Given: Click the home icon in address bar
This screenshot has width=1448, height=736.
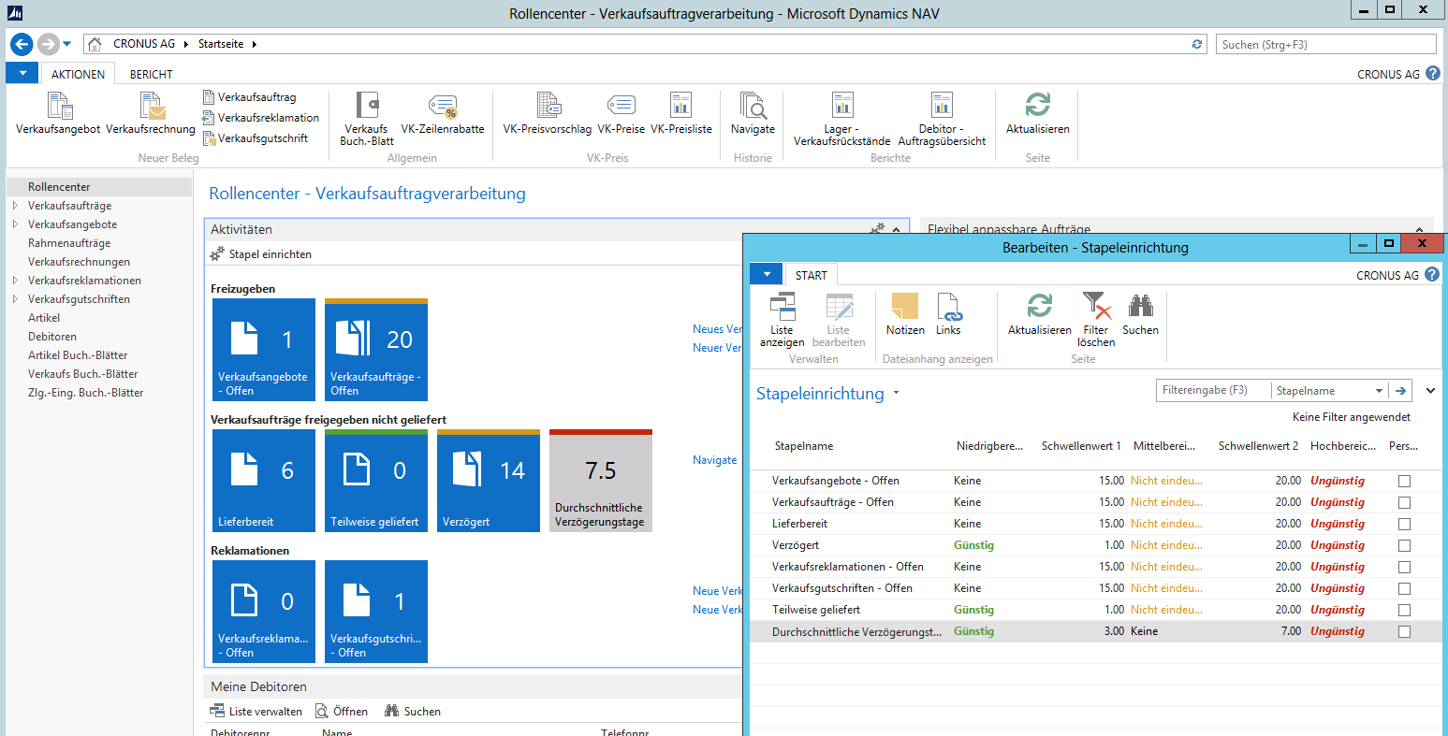Looking at the screenshot, I should [x=95, y=44].
